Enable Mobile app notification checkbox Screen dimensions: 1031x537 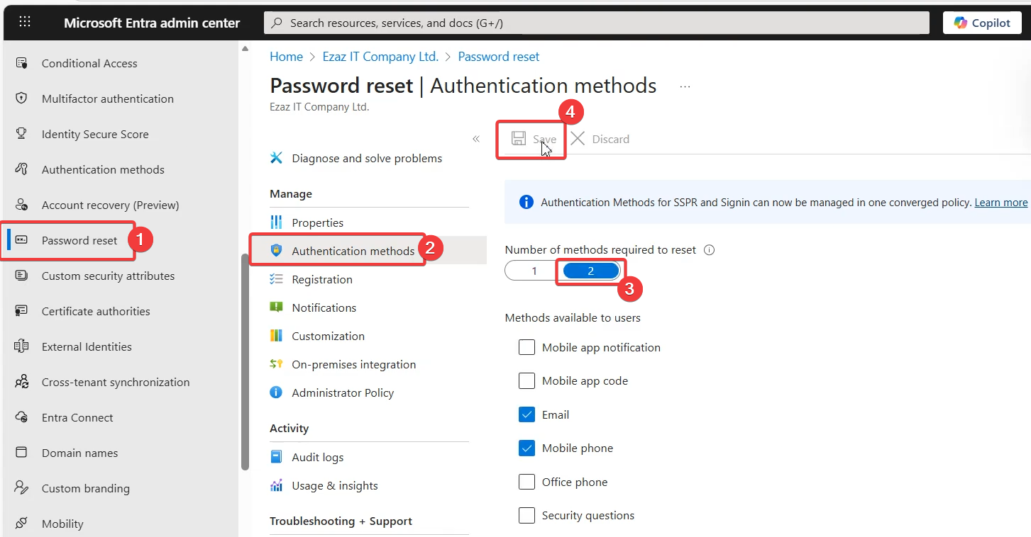[526, 347]
